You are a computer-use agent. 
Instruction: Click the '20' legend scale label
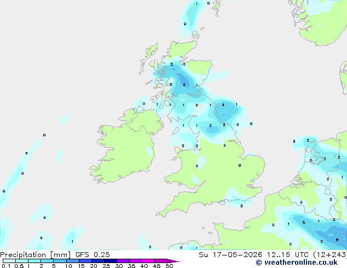94,266
